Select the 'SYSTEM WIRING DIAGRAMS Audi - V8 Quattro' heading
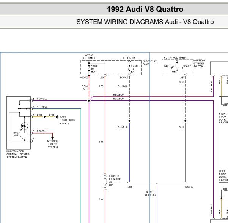228x223 pixels. [x=145, y=22]
